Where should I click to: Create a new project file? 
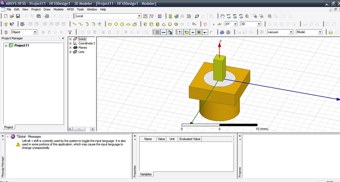pos(6,16)
